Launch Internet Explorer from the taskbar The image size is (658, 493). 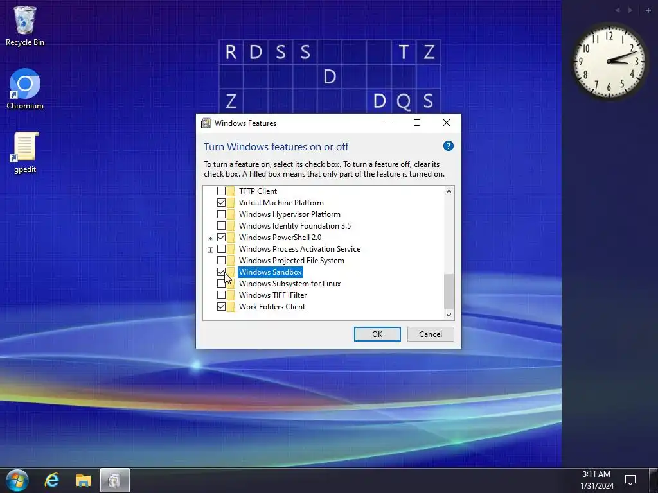tap(52, 480)
